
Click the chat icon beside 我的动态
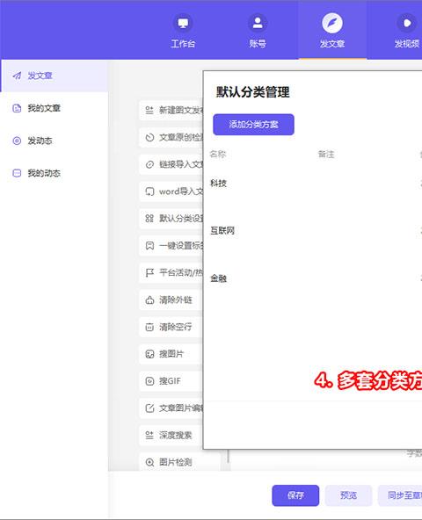point(17,173)
